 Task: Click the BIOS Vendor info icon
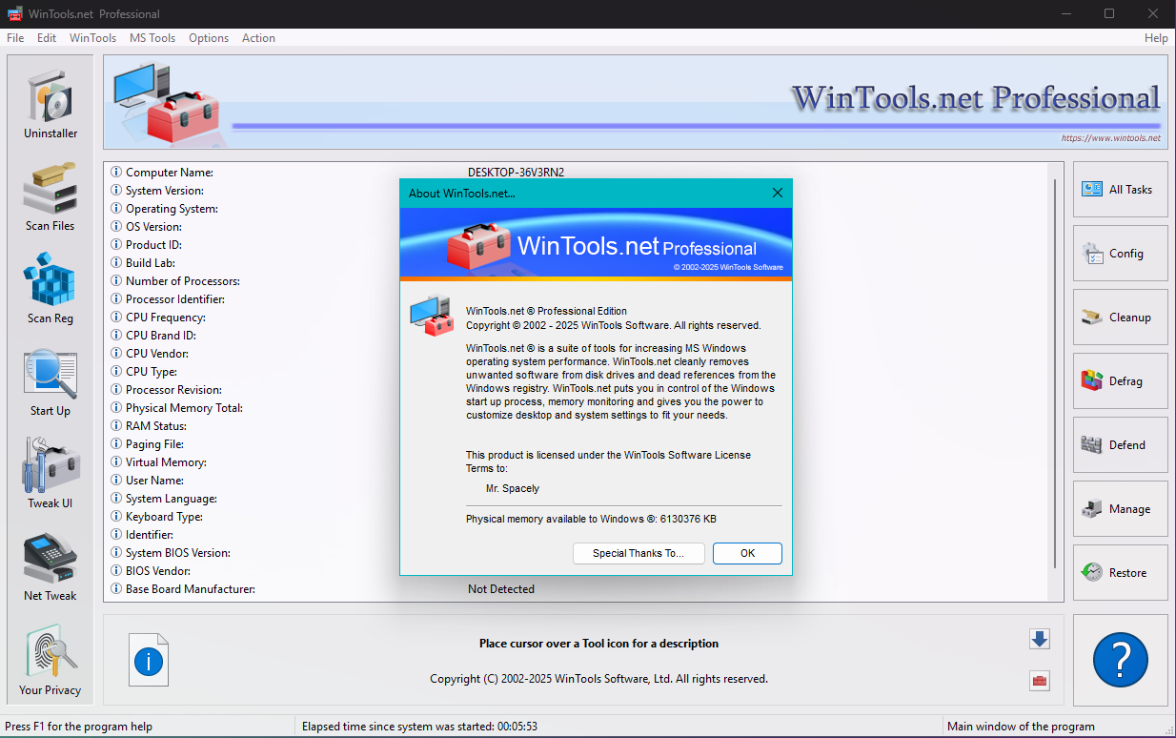click(116, 571)
